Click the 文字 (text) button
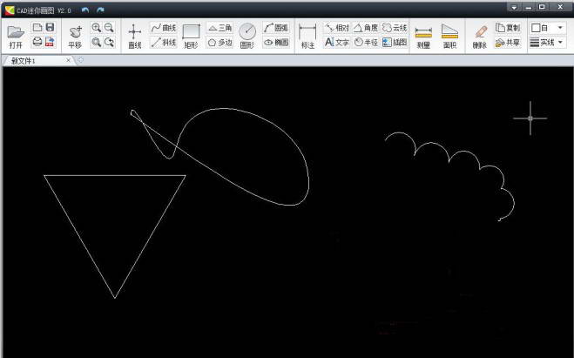 337,42
